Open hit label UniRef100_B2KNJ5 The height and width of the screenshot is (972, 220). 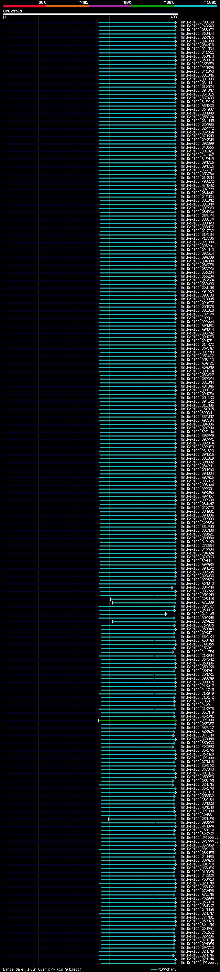click(x=197, y=37)
